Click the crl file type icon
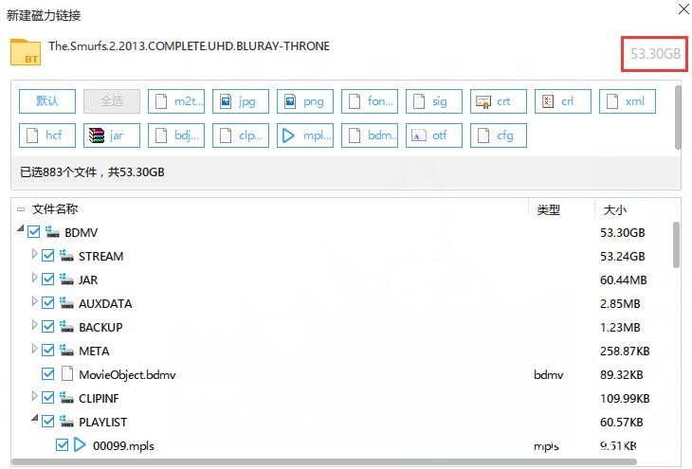 (x=548, y=101)
